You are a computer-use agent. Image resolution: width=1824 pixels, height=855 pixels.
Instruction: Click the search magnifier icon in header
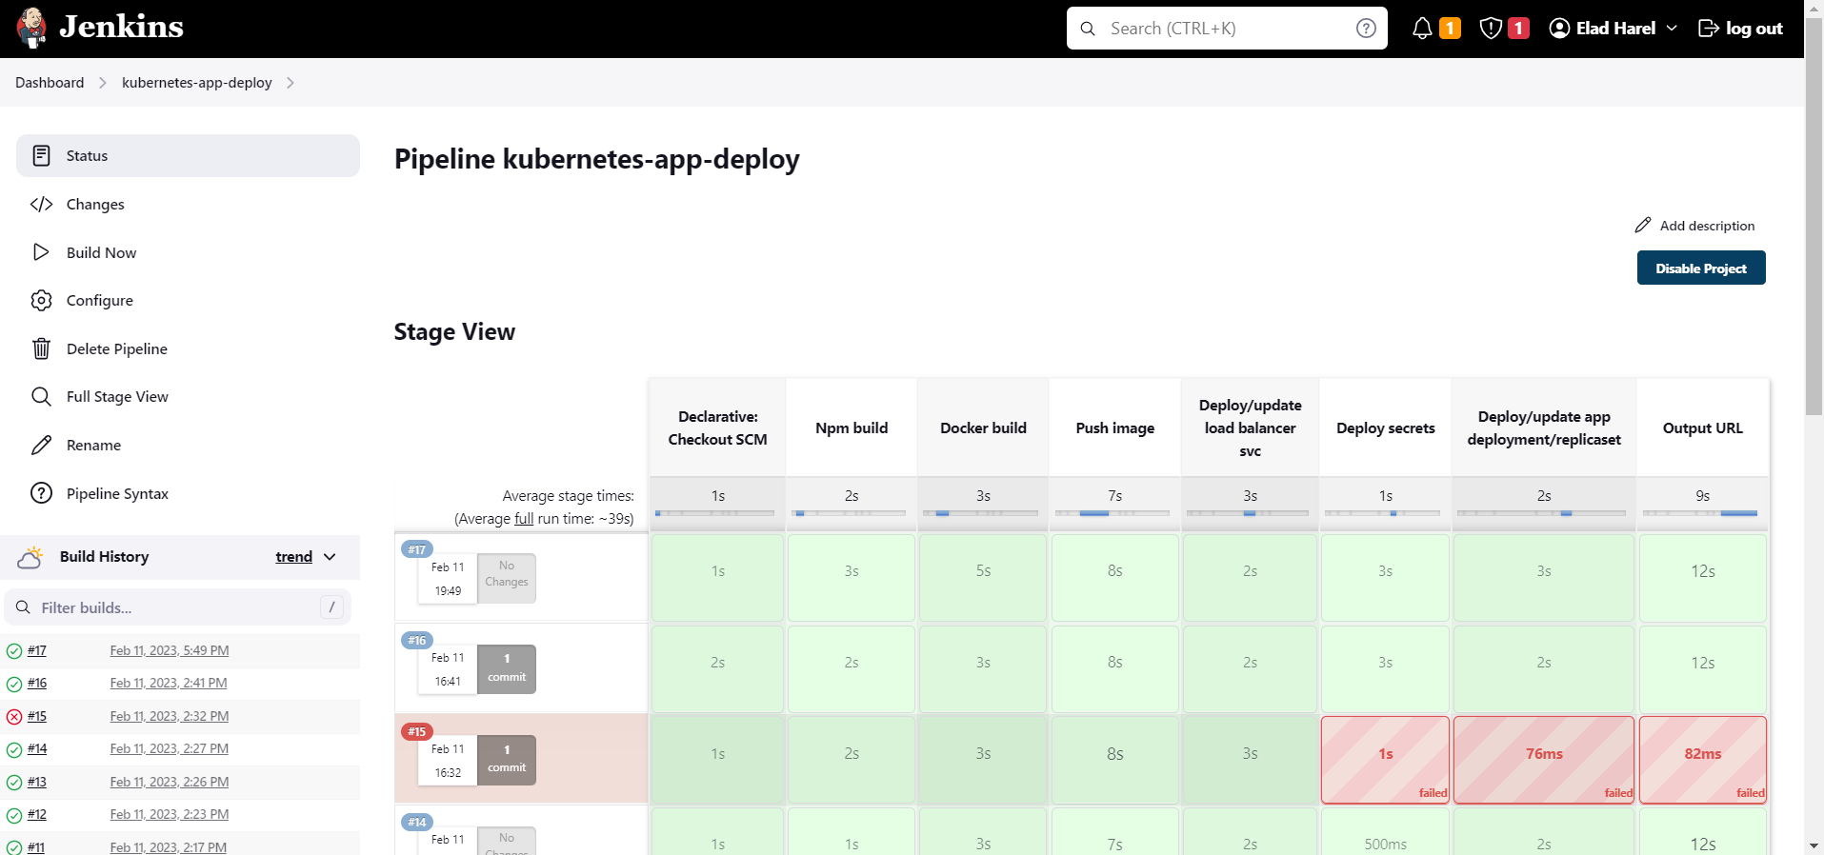1088,29
